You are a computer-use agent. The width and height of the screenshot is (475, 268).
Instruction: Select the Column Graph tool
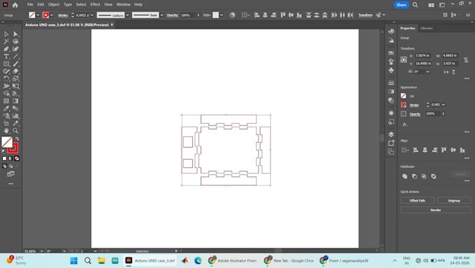(16, 116)
